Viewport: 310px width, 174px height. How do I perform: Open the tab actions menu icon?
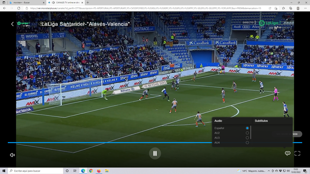click(x=4, y=2)
